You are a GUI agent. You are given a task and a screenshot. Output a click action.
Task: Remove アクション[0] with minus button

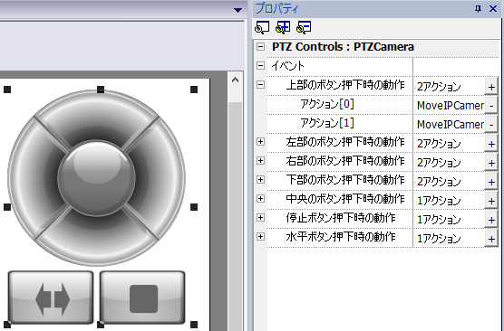click(x=491, y=106)
